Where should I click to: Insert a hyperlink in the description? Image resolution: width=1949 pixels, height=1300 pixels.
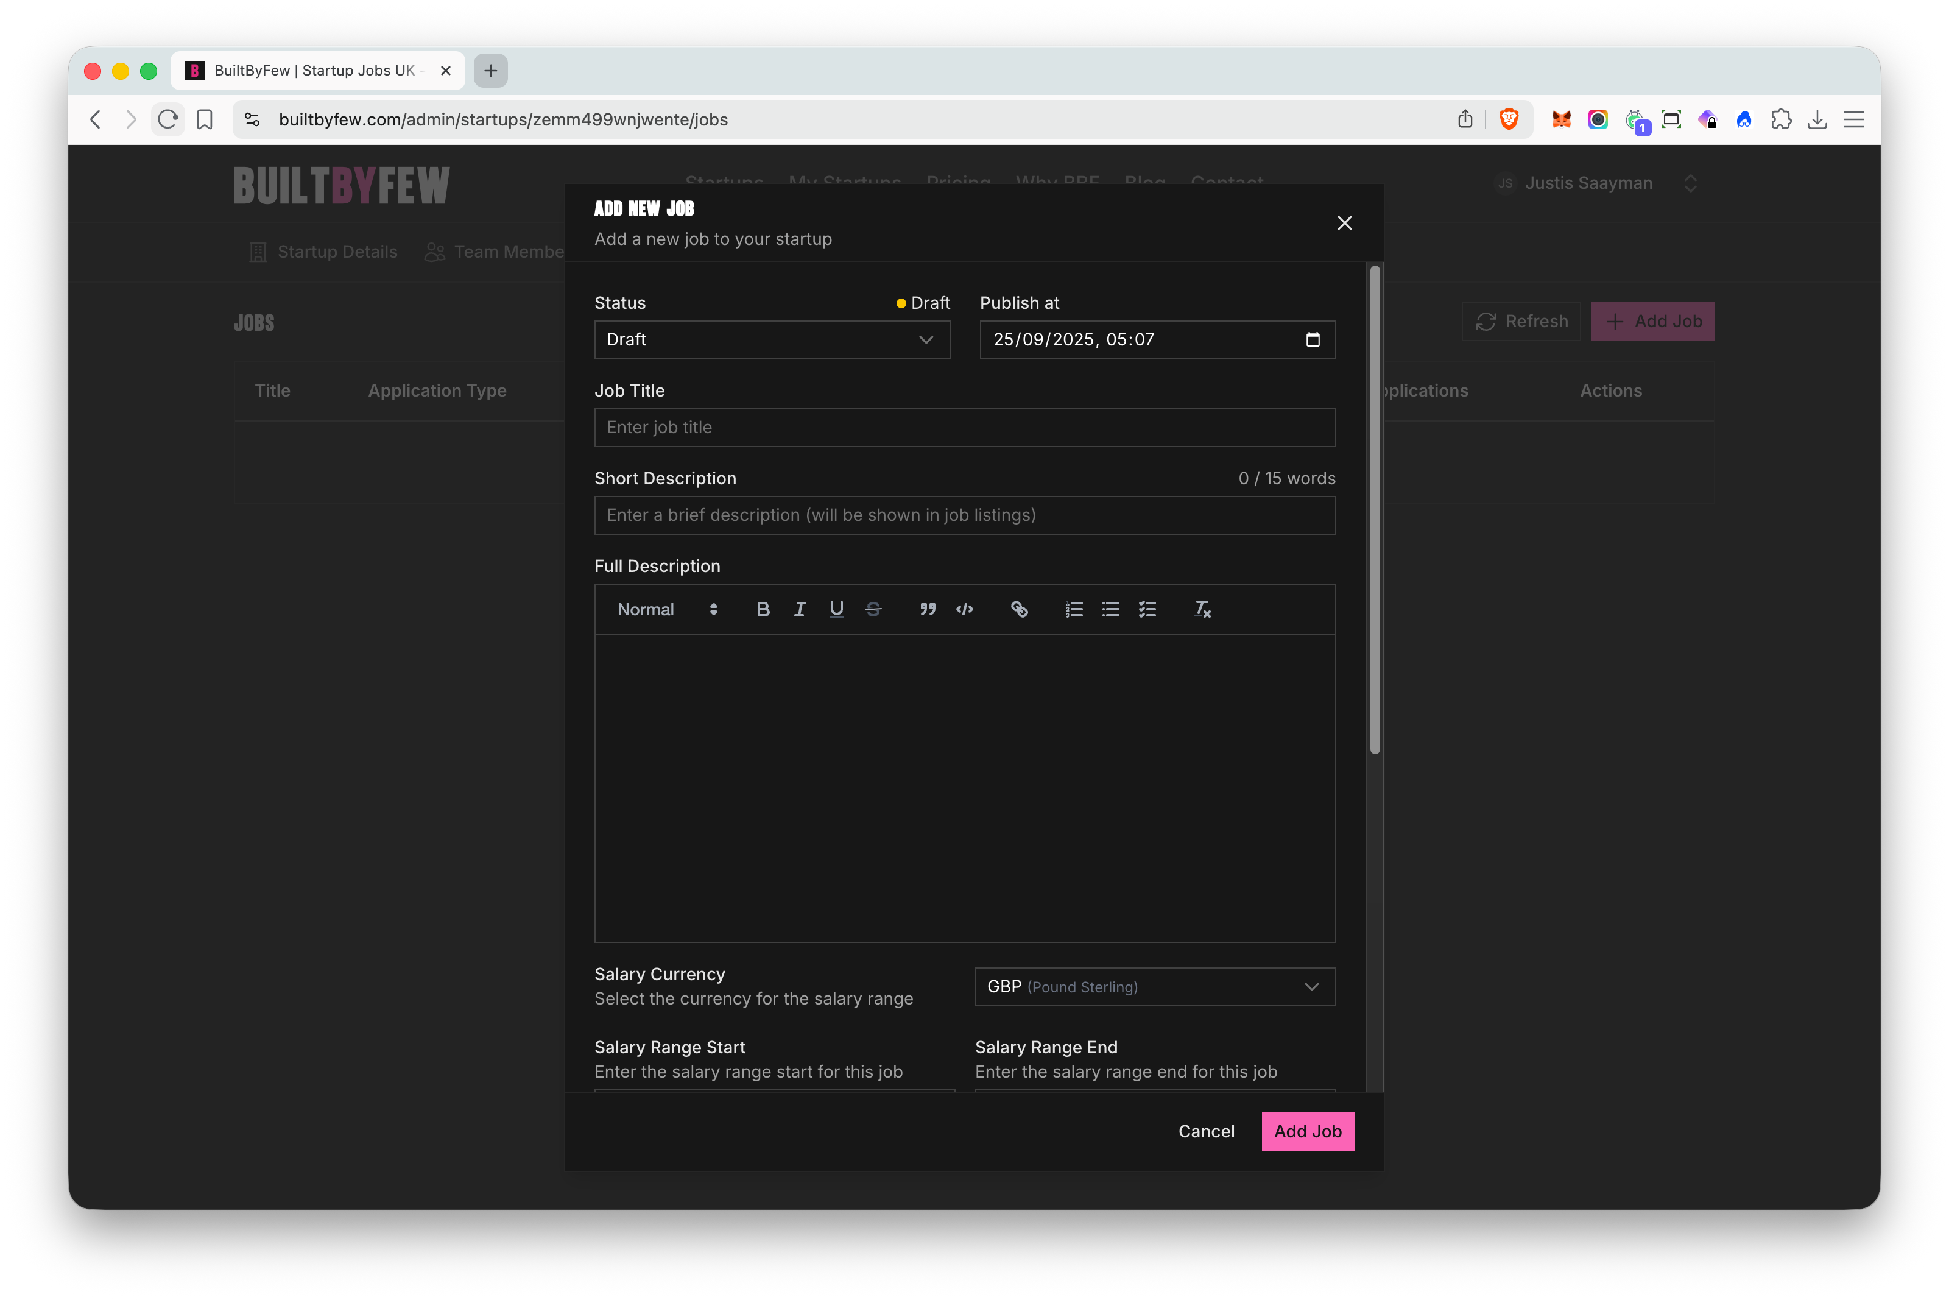pos(1019,609)
